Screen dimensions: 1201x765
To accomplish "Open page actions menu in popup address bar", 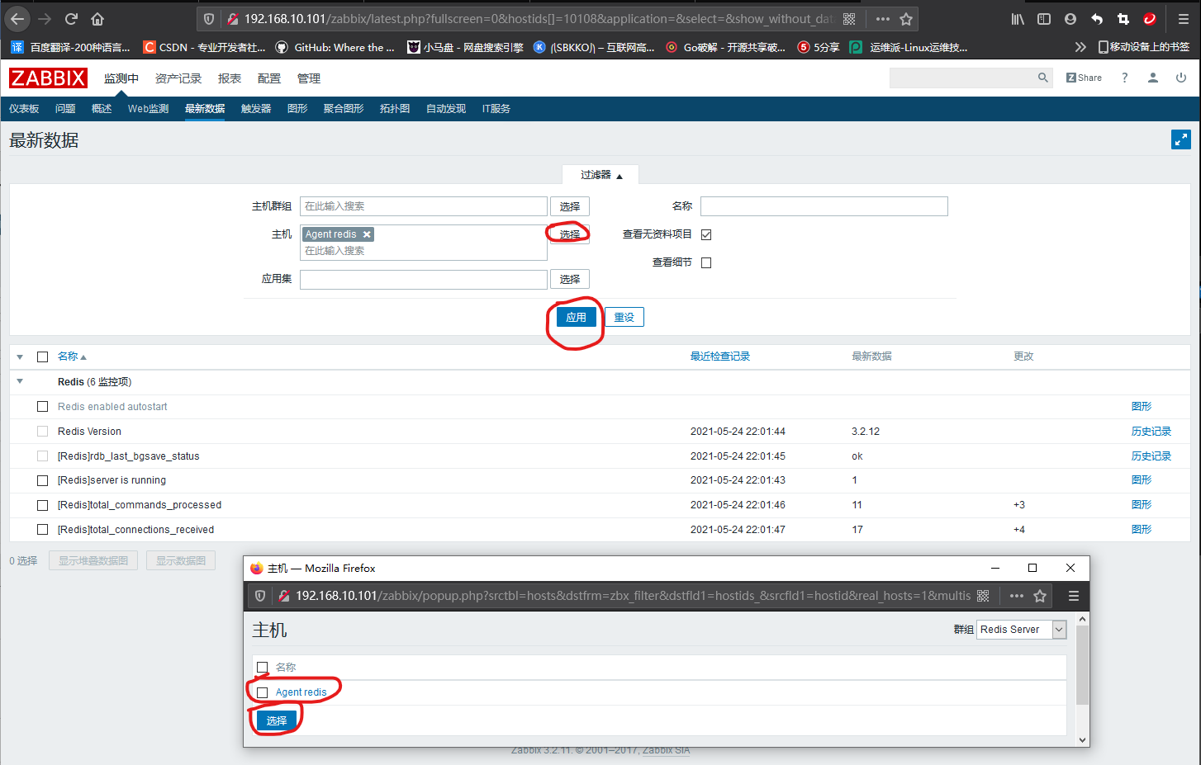I will 1017,596.
